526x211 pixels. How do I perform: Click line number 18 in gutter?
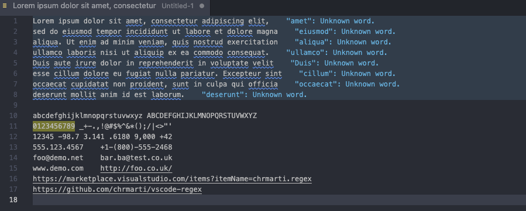(13, 200)
